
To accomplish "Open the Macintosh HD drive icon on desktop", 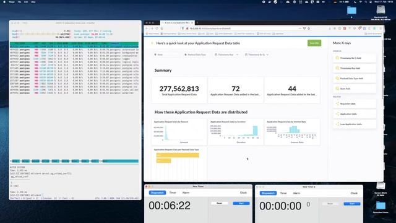I will tap(381, 10).
